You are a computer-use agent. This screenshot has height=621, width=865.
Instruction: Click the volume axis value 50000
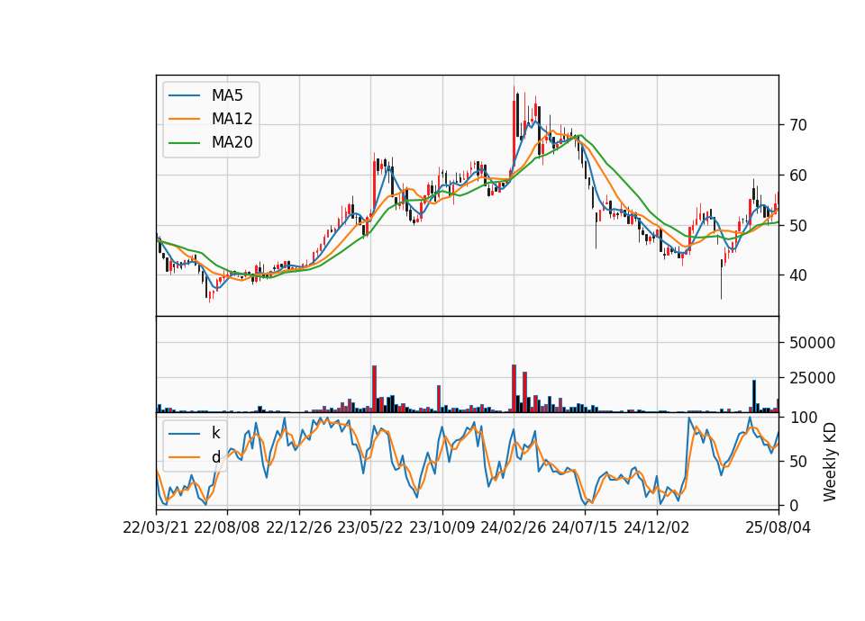(812, 343)
